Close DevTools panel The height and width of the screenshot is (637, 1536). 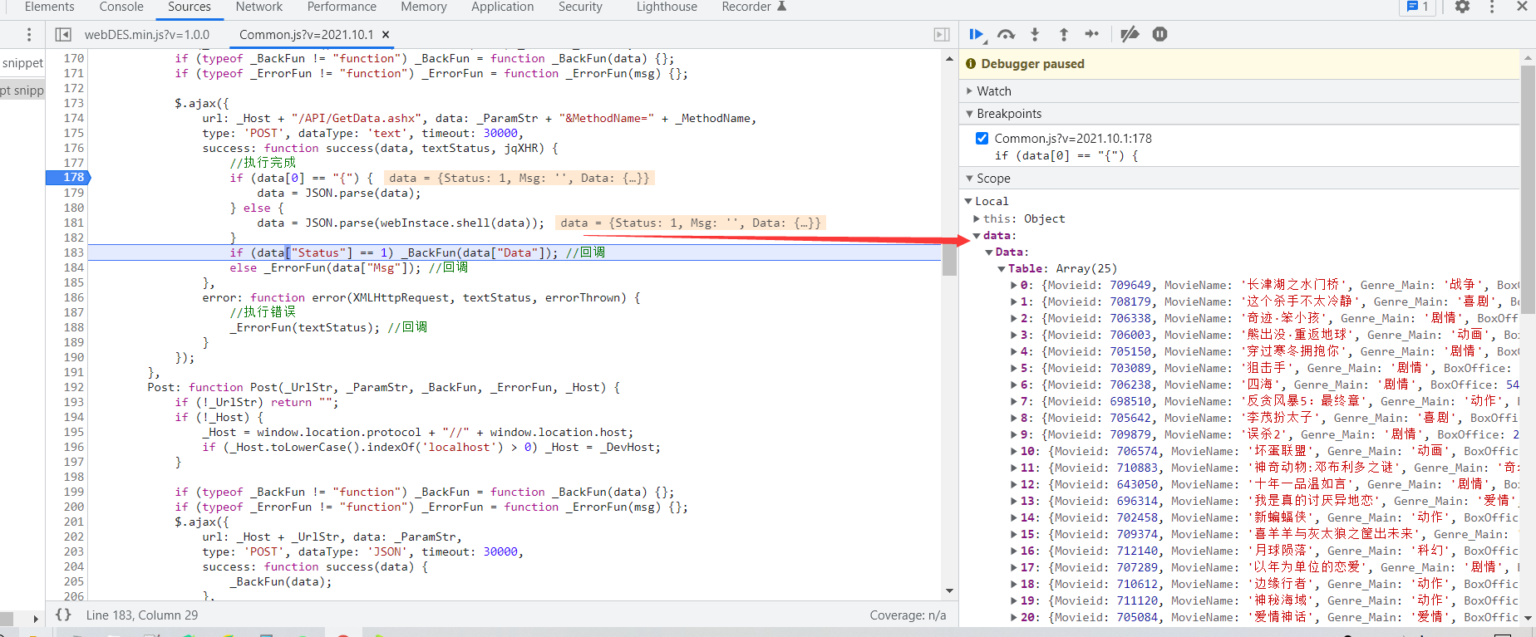(x=1522, y=7)
